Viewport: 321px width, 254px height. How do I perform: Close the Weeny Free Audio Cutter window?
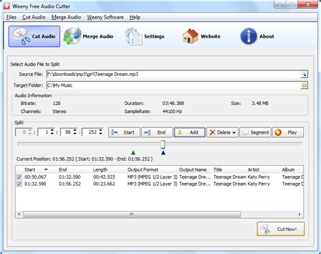point(307,4)
